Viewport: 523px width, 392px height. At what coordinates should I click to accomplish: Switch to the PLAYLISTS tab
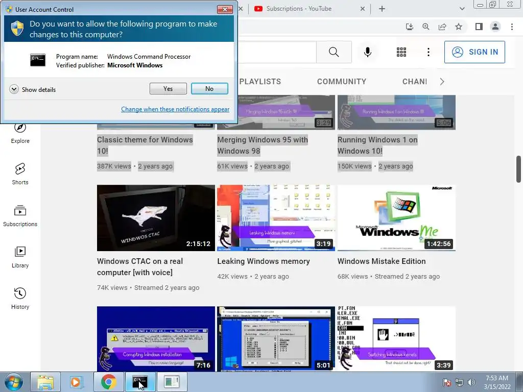(260, 82)
